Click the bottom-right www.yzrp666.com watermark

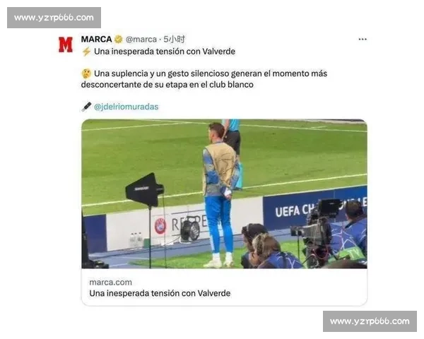pos(370,321)
